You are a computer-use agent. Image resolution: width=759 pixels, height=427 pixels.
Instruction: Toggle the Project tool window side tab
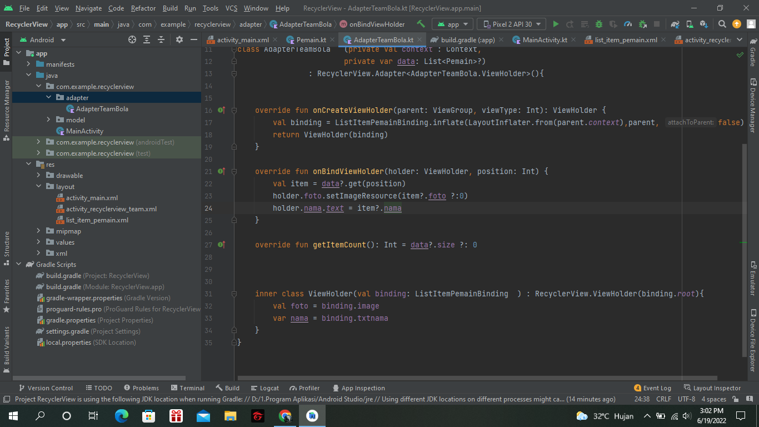tap(7, 51)
